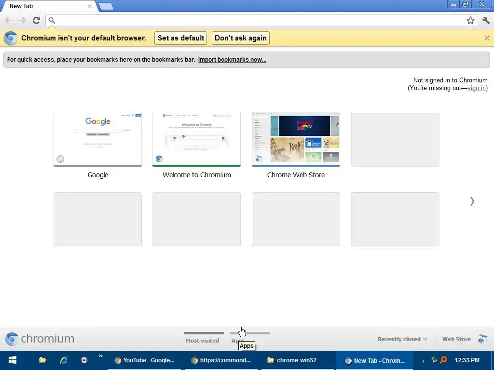This screenshot has width=494, height=370.
Task: Click the Google thumbnail label text
Action: tap(97, 175)
